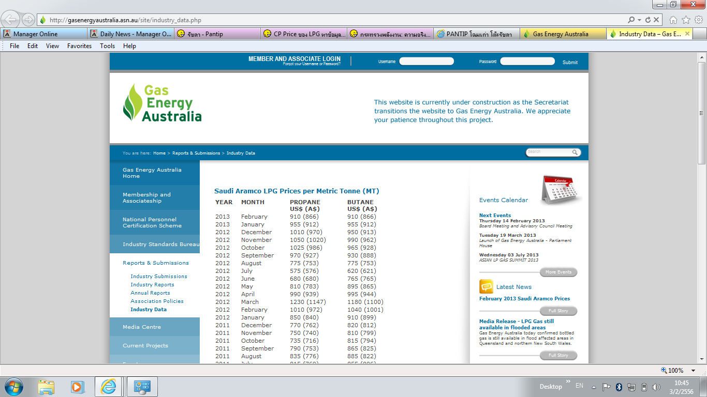This screenshot has height=397, width=707.
Task: Click the Gas Energy Australia logo
Action: (x=162, y=102)
